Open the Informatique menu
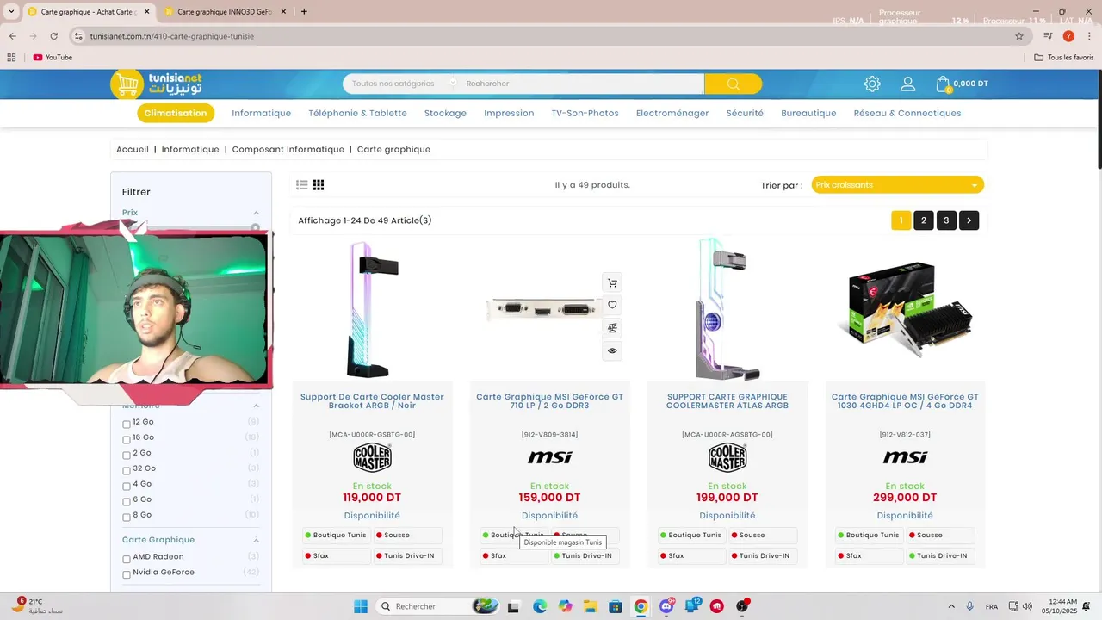This screenshot has width=1102, height=620. pos(262,113)
